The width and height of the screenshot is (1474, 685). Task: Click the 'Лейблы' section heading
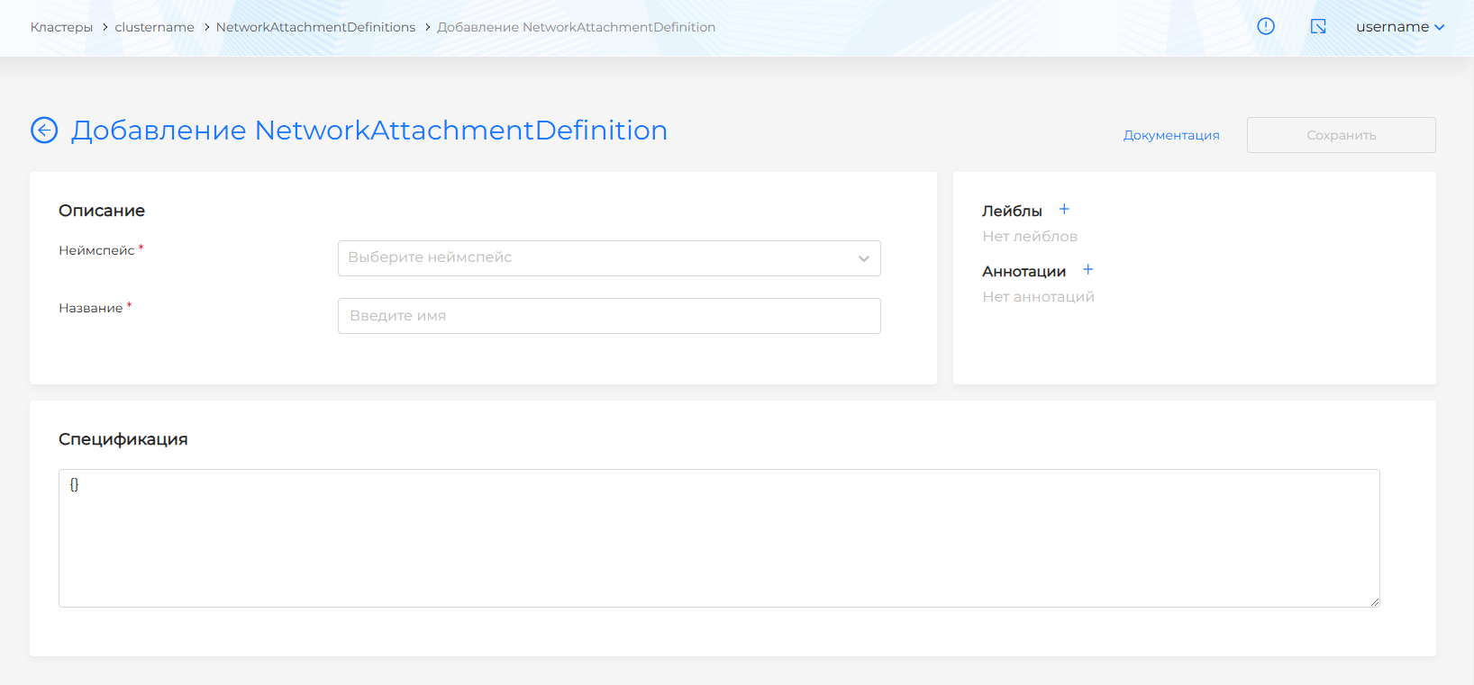coord(1012,212)
